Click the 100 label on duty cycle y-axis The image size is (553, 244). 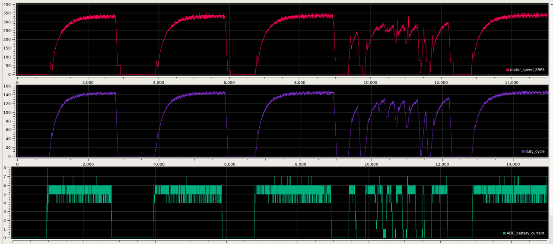pyautogui.click(x=8, y=113)
